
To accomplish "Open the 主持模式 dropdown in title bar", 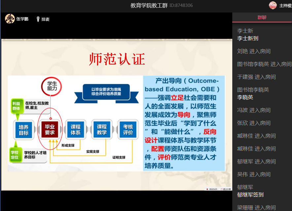I will pyautogui.click(x=285, y=6).
